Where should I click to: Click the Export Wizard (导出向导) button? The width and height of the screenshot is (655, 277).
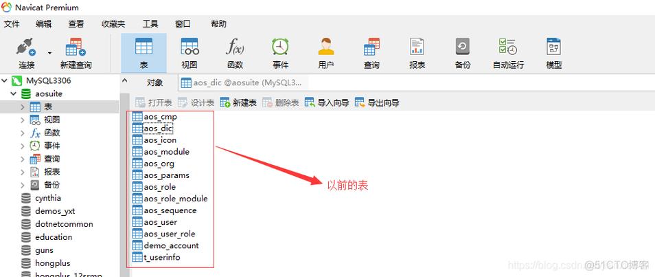click(x=377, y=102)
